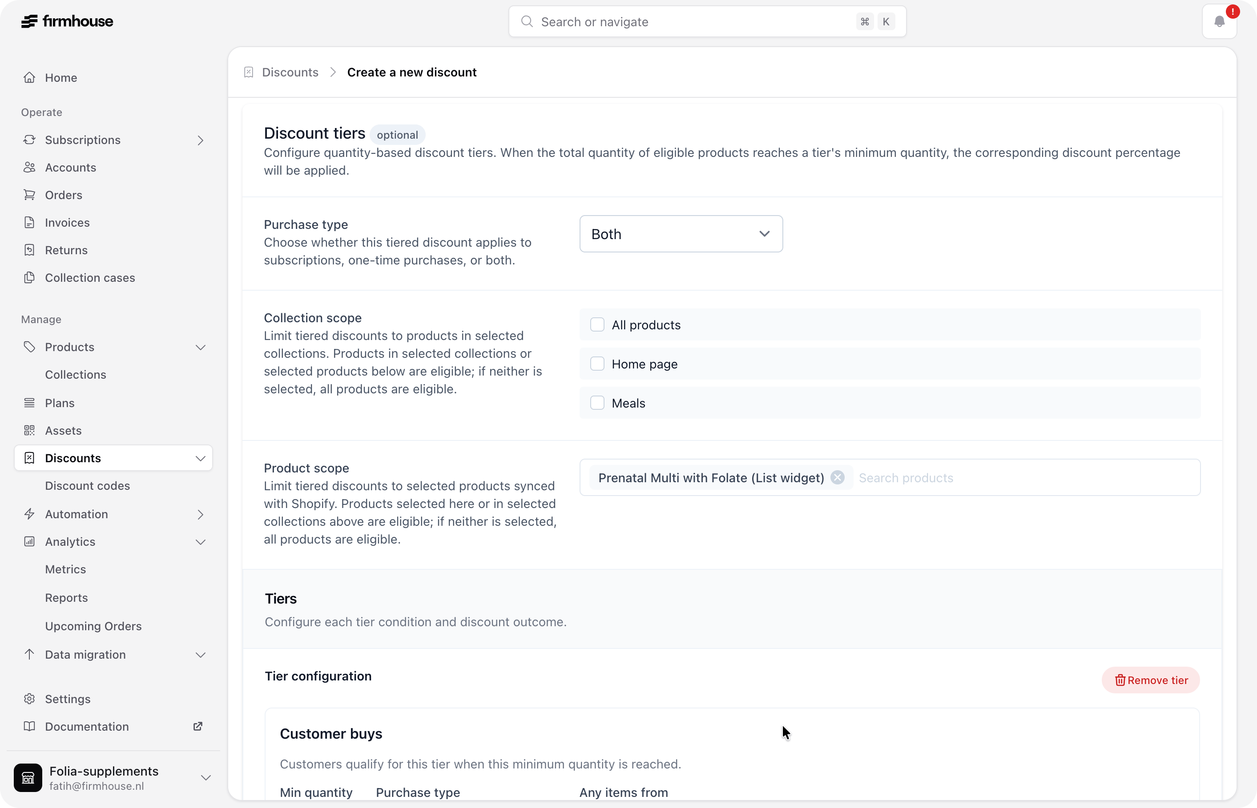The width and height of the screenshot is (1257, 808).
Task: Click the Assets QR code icon
Action: (x=29, y=430)
